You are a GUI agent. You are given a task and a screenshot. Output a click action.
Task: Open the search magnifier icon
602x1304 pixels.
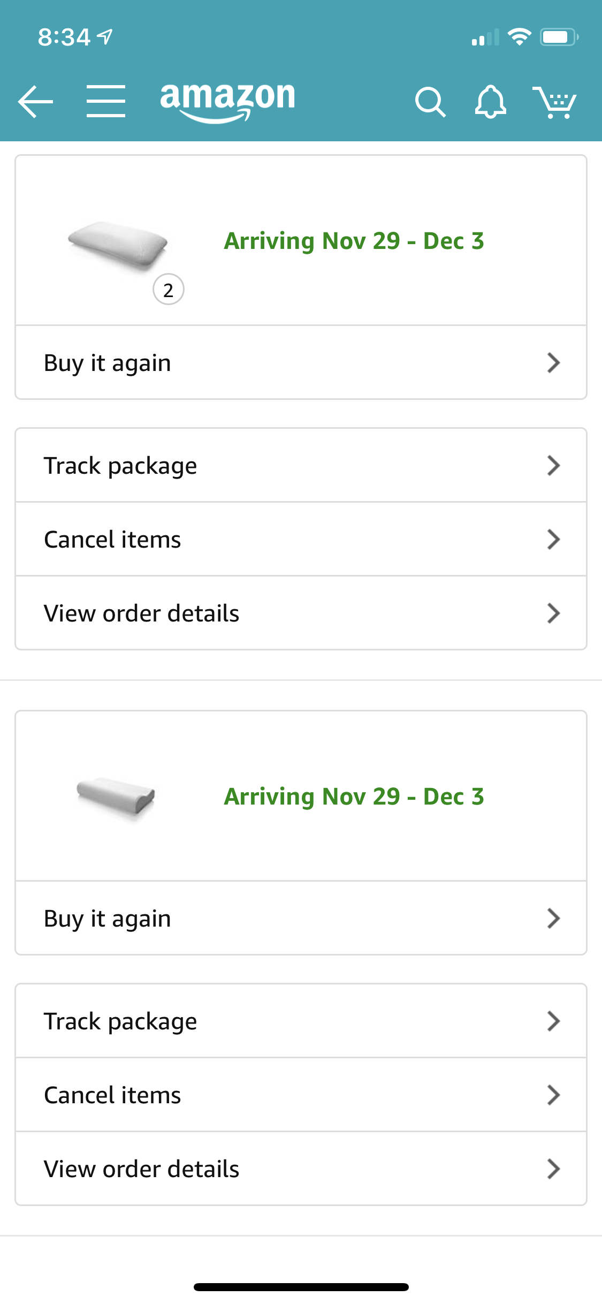click(x=430, y=102)
